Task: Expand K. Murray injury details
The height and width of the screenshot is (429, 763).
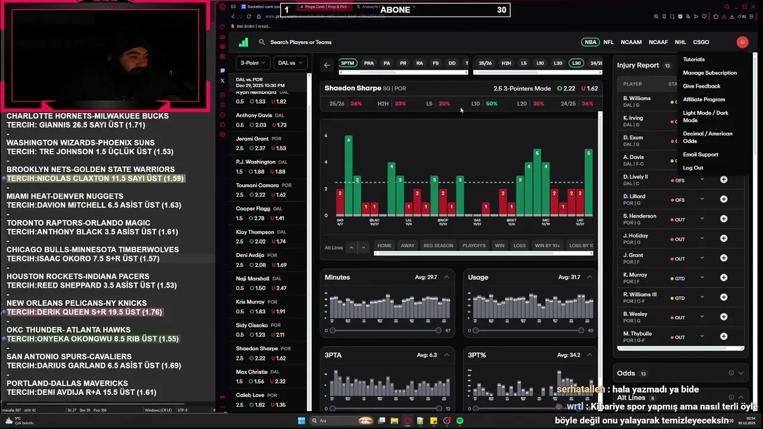Action: click(702, 278)
